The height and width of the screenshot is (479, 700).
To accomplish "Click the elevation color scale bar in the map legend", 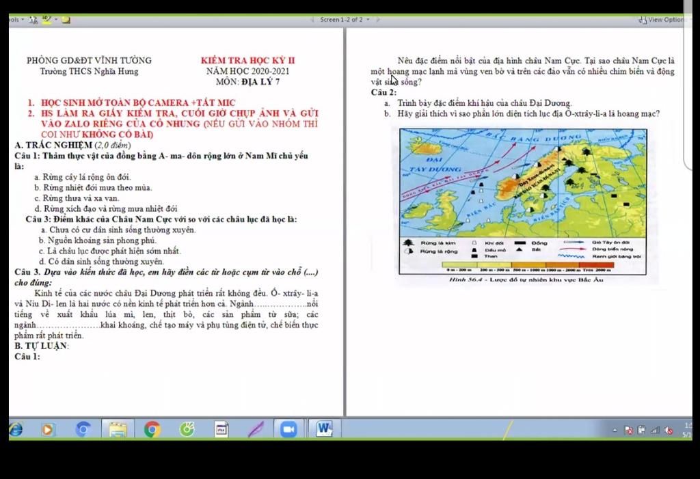I will click(x=528, y=264).
